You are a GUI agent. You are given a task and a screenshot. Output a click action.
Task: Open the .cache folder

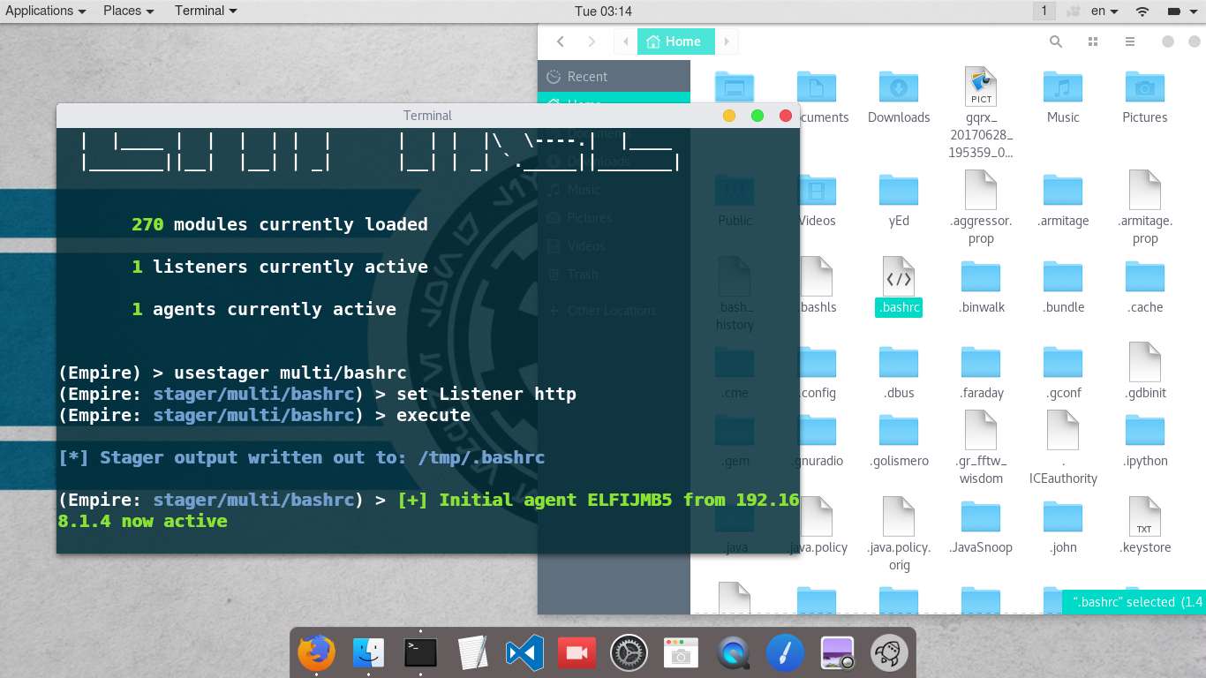1145,276
